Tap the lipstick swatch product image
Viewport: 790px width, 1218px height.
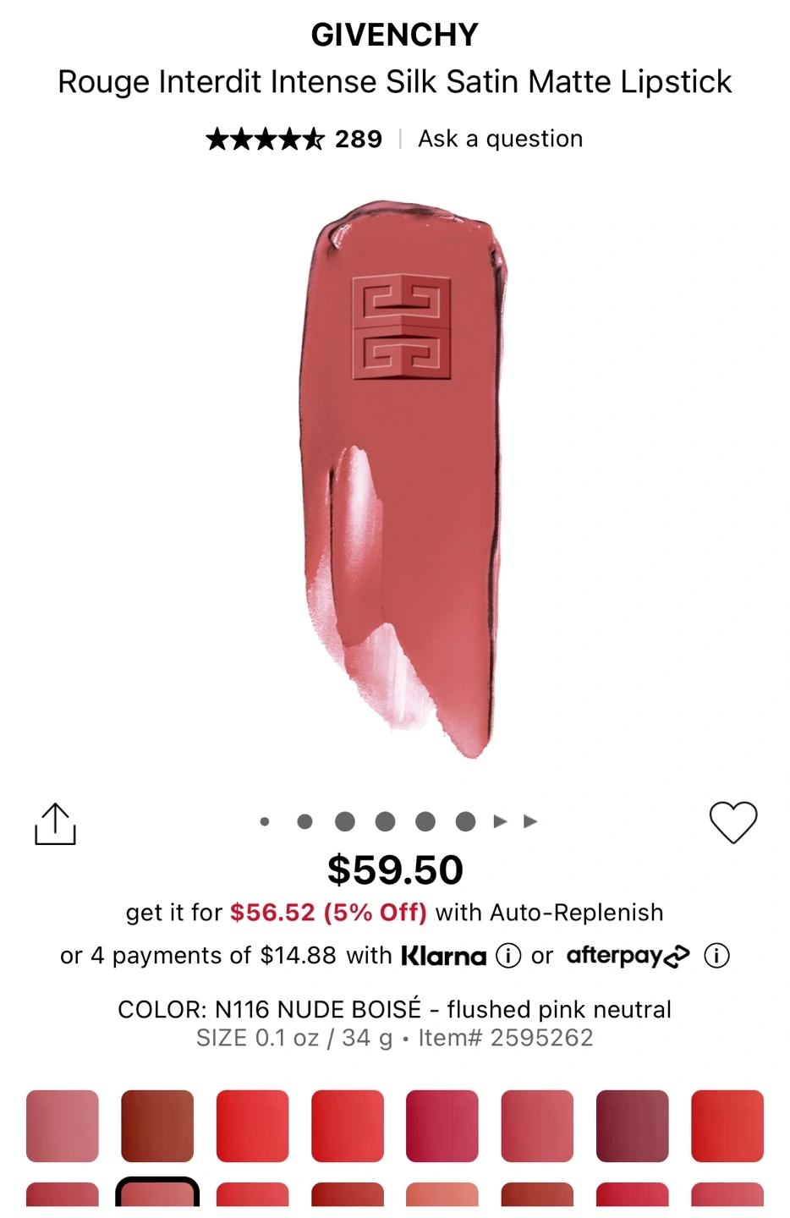click(x=403, y=479)
